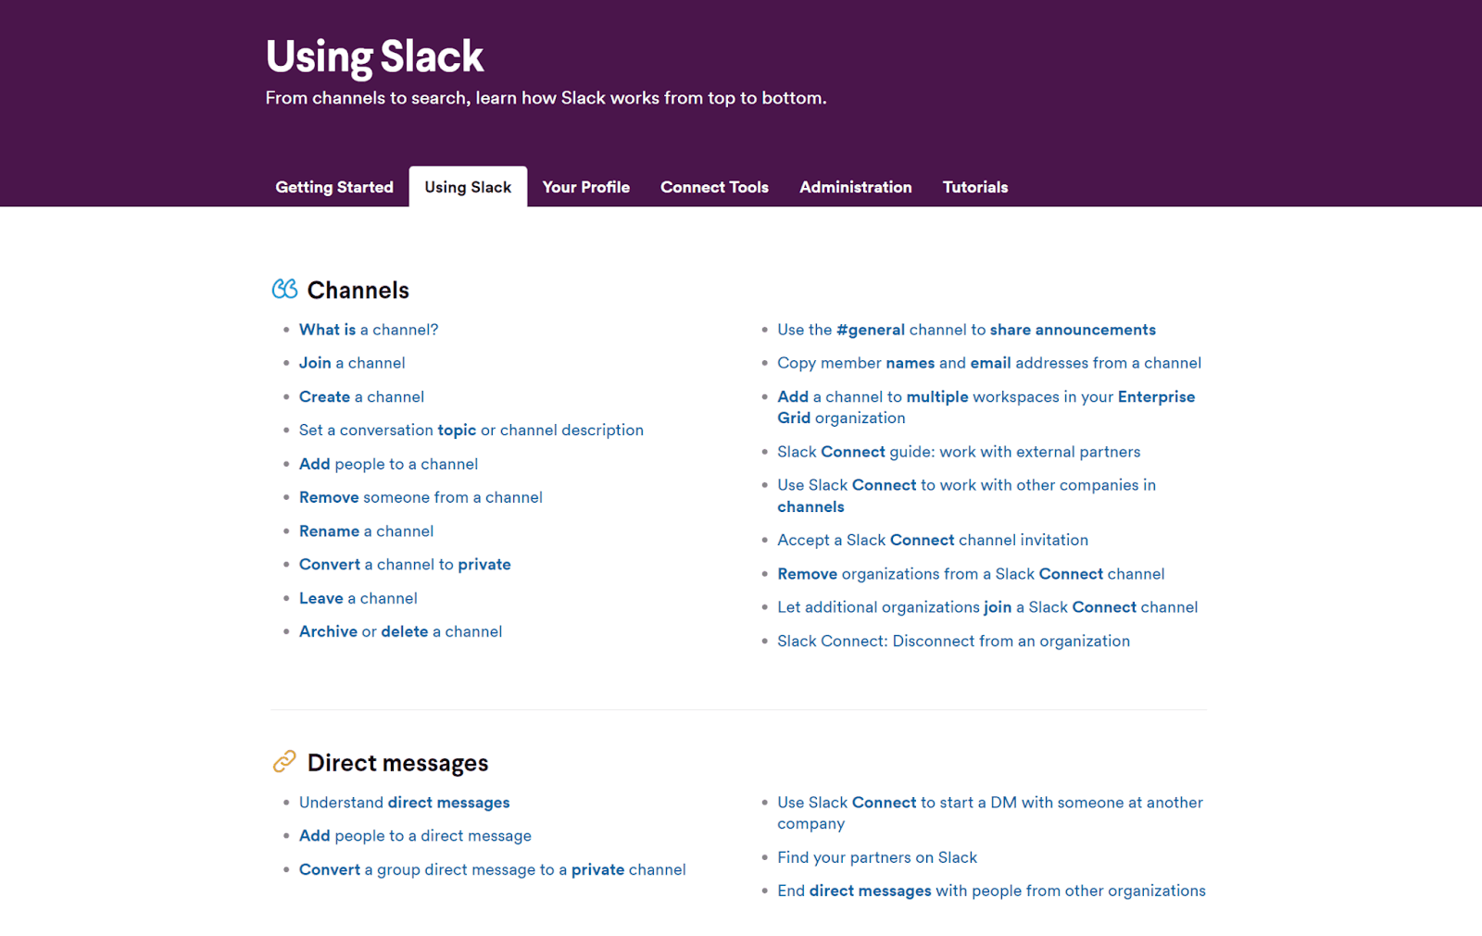
Task: Open "Understand direct messages" article
Action: point(404,803)
